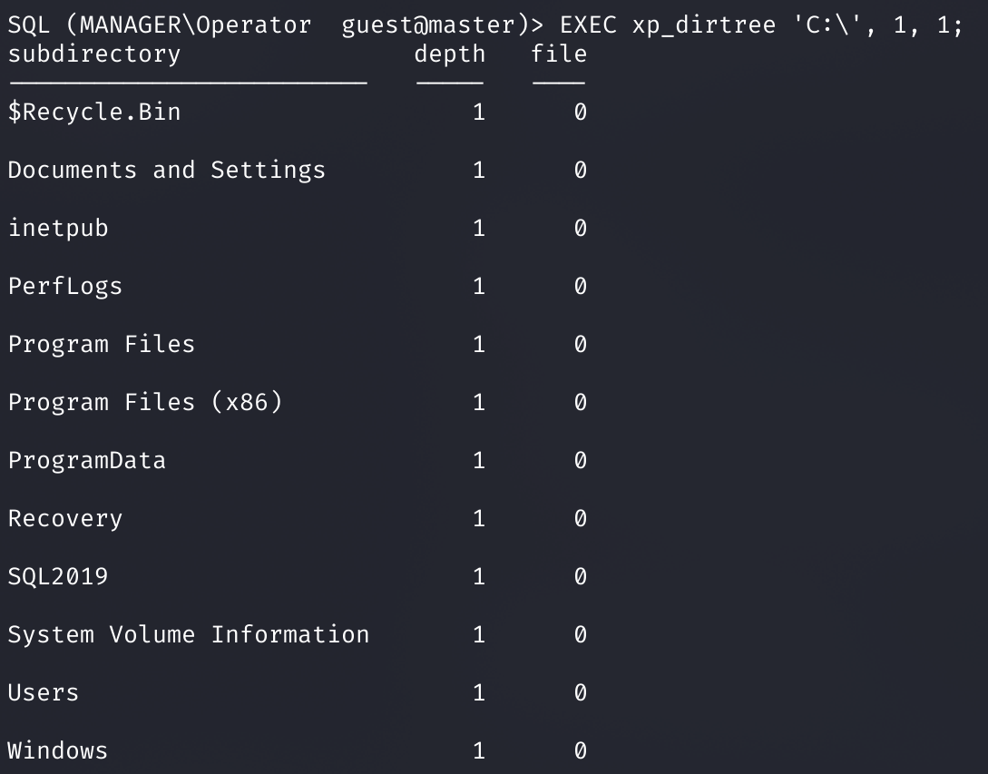Click the SQL2019 directory entry

pos(58,576)
